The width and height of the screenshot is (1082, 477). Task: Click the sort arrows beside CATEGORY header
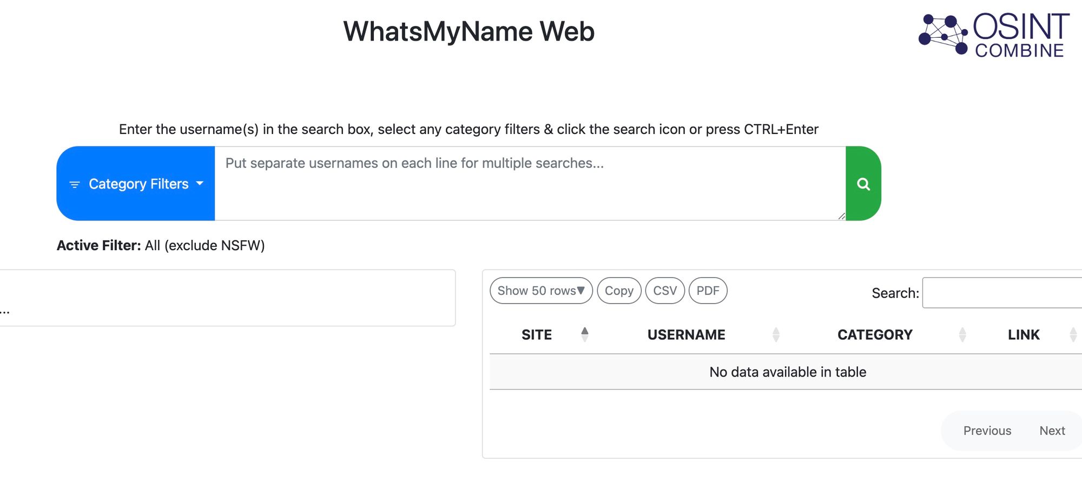pos(962,334)
